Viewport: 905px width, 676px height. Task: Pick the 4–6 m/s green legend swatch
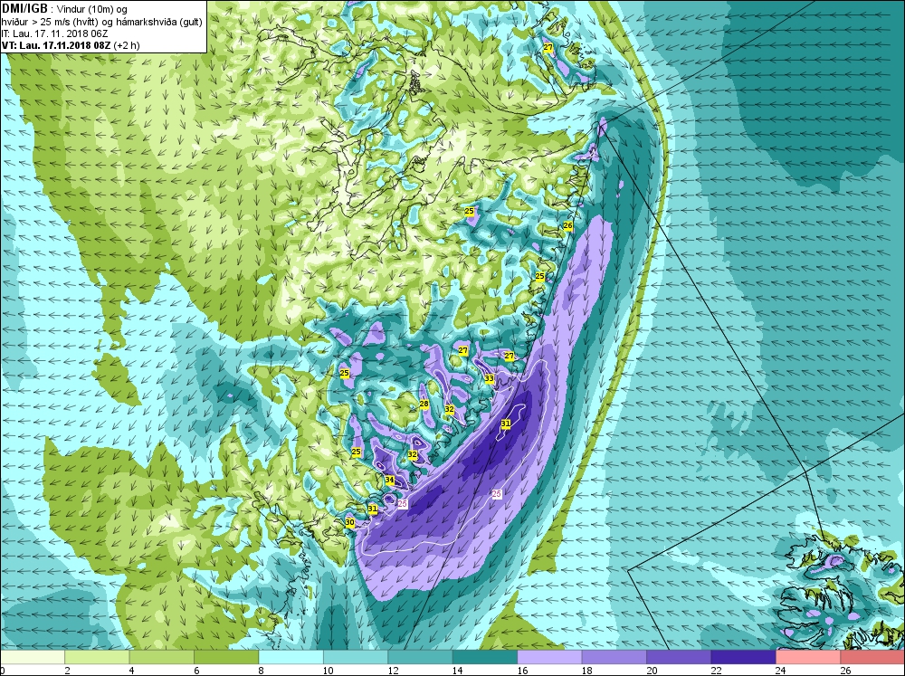[x=162, y=657]
